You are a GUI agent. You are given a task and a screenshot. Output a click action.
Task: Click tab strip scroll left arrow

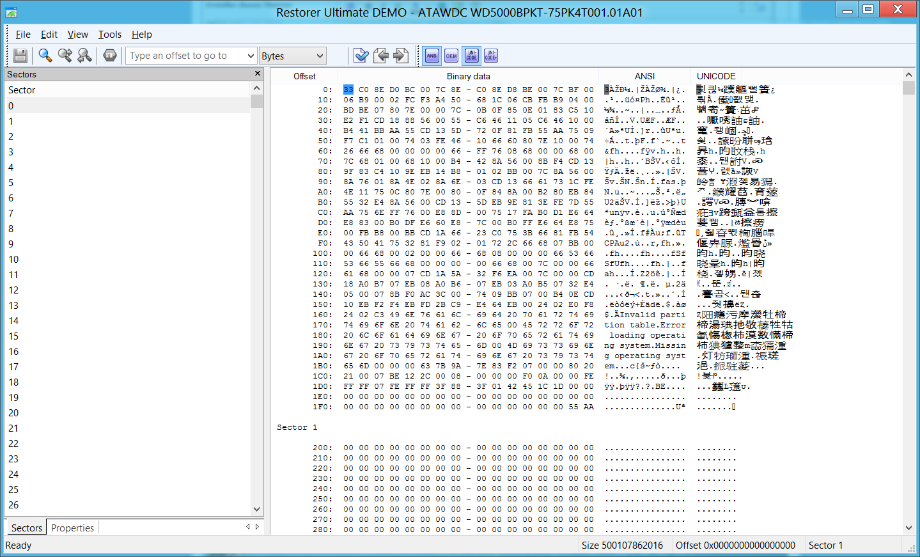click(x=248, y=527)
